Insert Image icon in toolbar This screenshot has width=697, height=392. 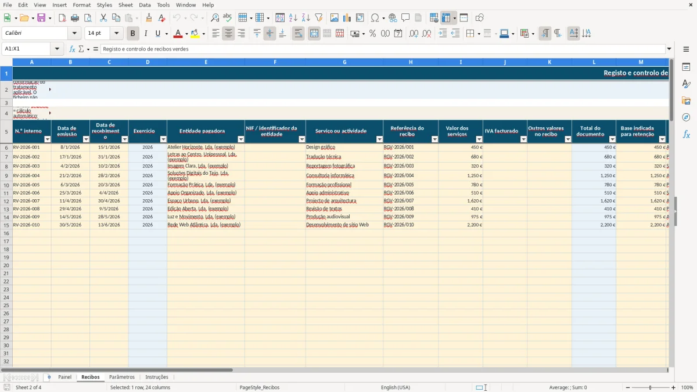(335, 18)
